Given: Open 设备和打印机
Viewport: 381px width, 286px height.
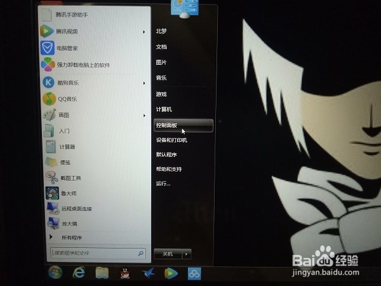Looking at the screenshot, I should tap(171, 140).
